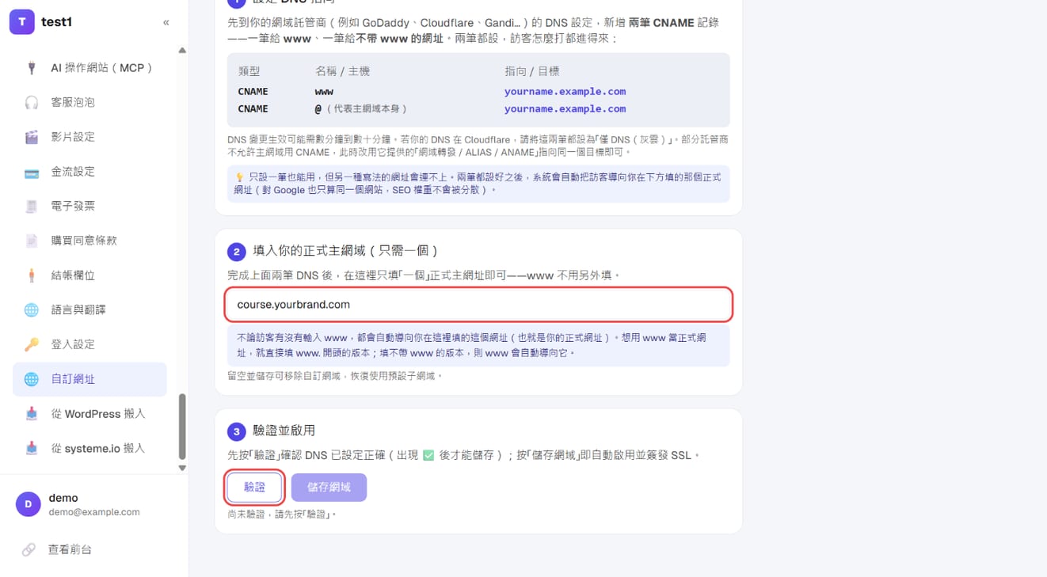Click the www host name cell
The width and height of the screenshot is (1047, 577).
(x=324, y=91)
